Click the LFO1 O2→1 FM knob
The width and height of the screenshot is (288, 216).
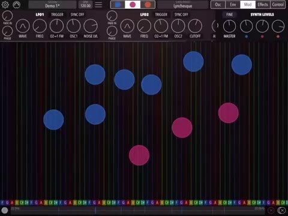coord(56,26)
